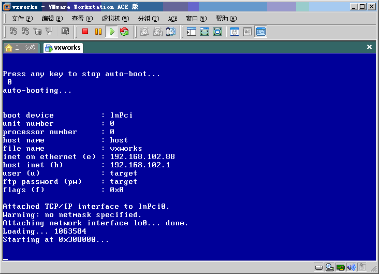Screen dimensions: 379x274
Task: Click the flags value 0x0
Action: (x=116, y=190)
